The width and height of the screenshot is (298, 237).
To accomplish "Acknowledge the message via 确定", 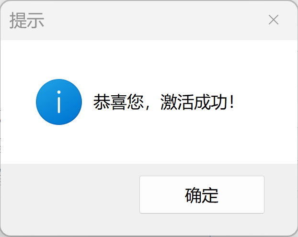I will coord(202,195).
